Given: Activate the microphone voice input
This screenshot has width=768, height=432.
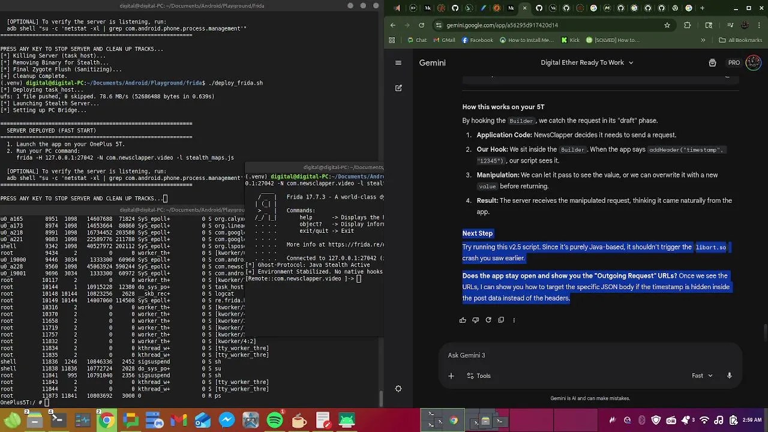Looking at the screenshot, I should coord(729,376).
